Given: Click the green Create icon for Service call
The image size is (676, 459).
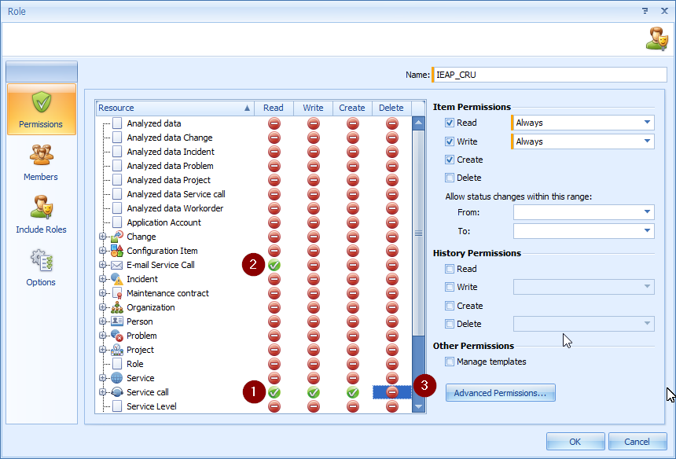Looking at the screenshot, I should [352, 392].
